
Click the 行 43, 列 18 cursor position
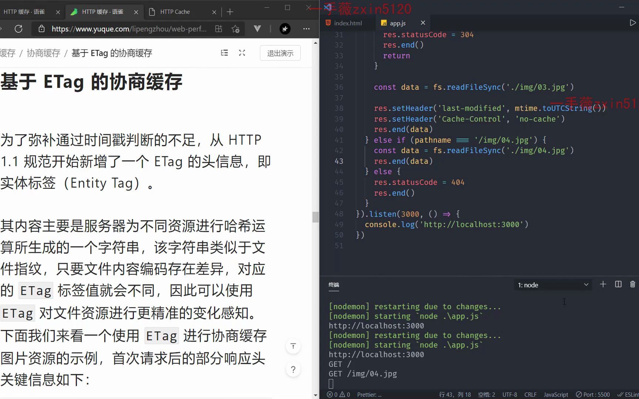pyautogui.click(x=455, y=395)
